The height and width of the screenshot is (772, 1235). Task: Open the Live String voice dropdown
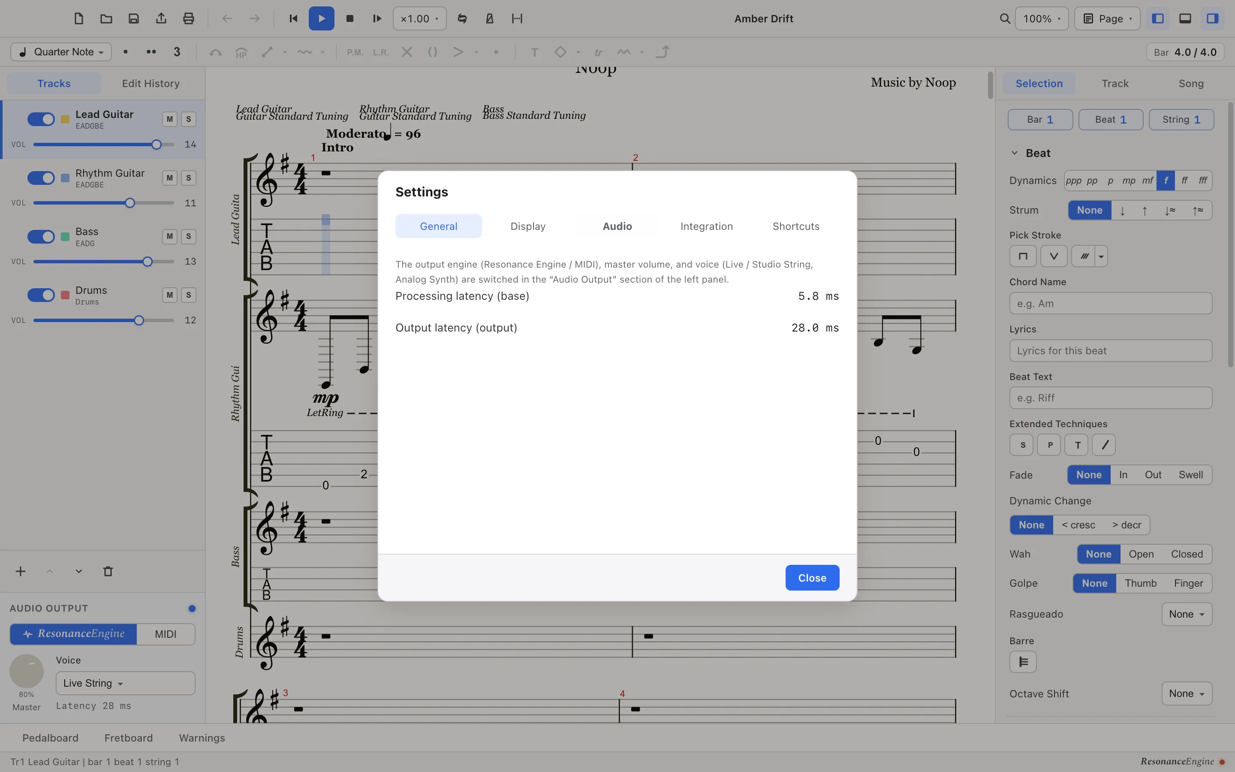[x=125, y=683]
